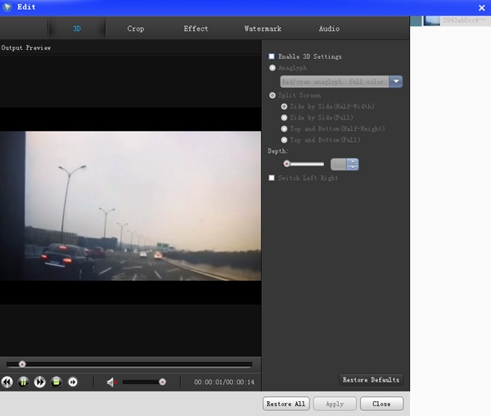Choose Top and Bottom (Full) option

pyautogui.click(x=284, y=140)
